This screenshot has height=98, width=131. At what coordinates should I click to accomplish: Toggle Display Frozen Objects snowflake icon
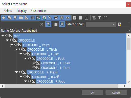62,18
